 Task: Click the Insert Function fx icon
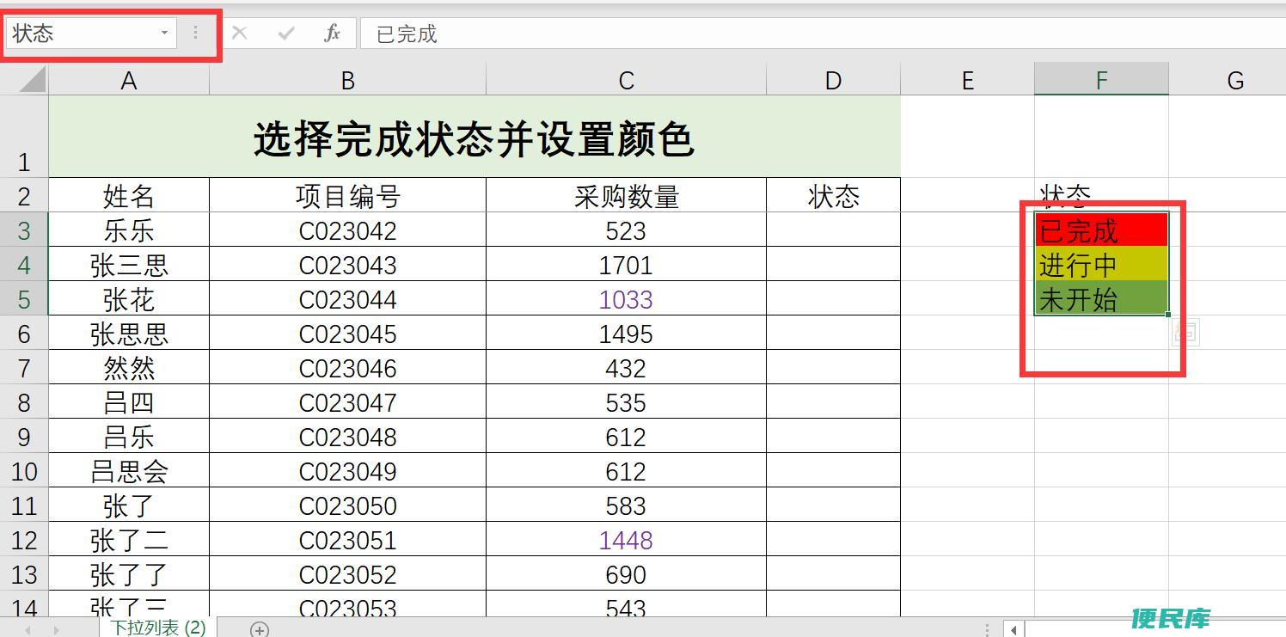332,34
